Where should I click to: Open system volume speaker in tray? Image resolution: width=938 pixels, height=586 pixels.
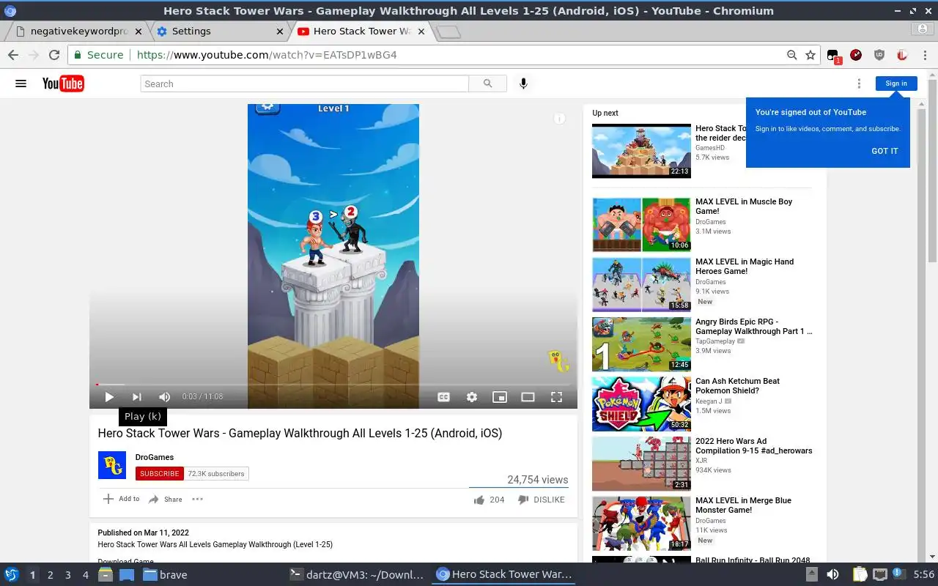click(832, 575)
